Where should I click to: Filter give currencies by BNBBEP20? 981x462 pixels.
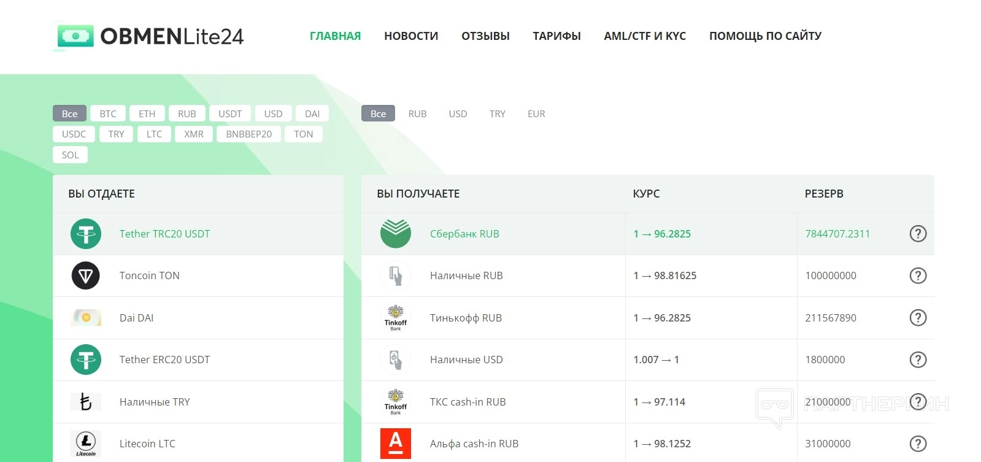click(248, 134)
